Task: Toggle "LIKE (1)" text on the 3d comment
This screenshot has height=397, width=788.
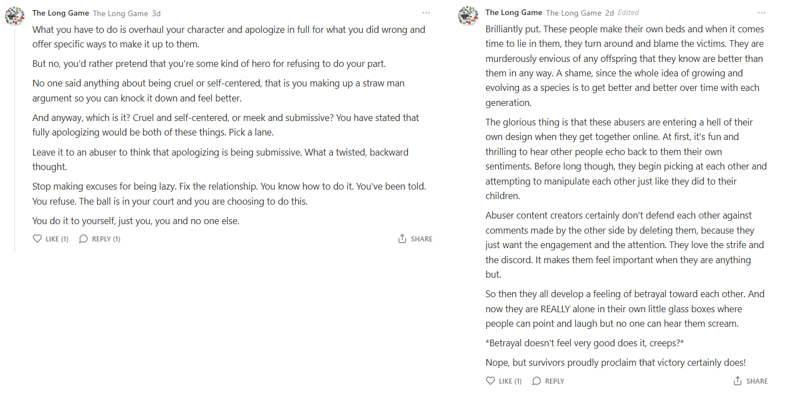Action: (x=57, y=239)
